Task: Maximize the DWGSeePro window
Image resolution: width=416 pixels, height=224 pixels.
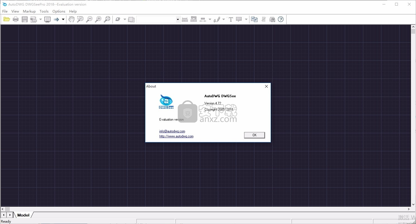Action: click(396, 4)
